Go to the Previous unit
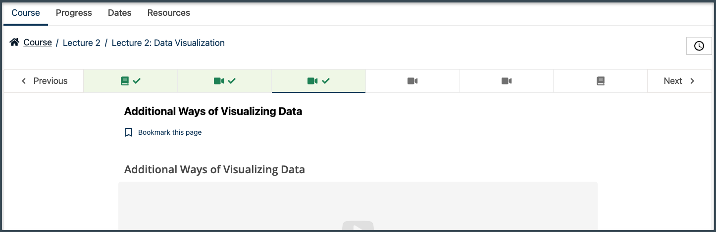The width and height of the screenshot is (716, 232). (x=44, y=81)
